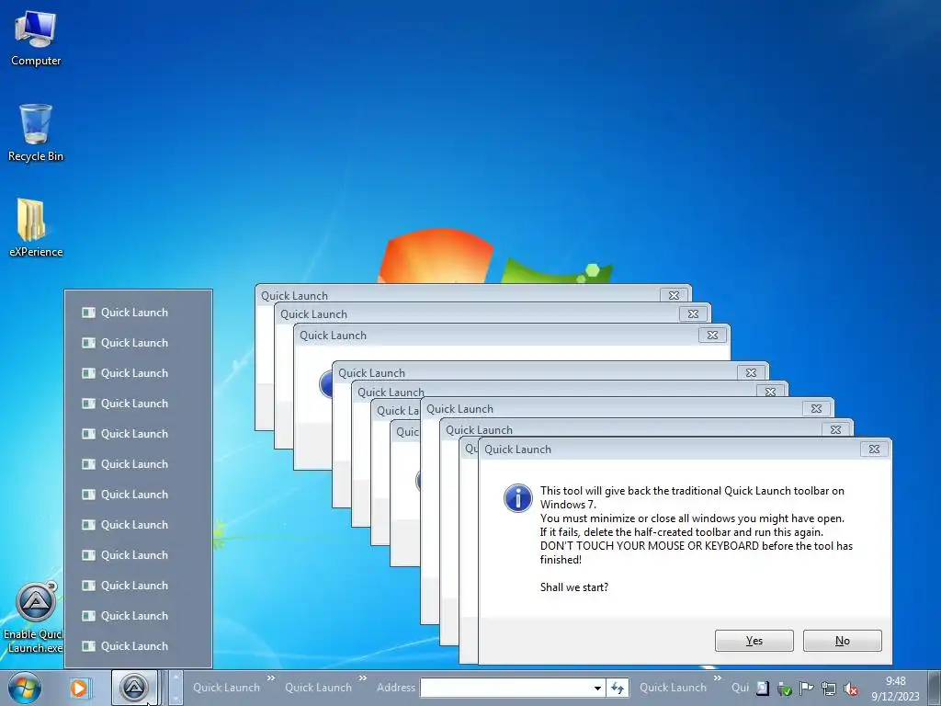941x706 pixels.
Task: Select the Recycle Bin desktop icon
Action: point(36,132)
